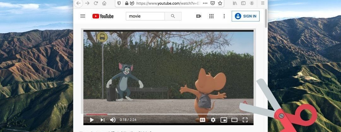Screen dimensions: 341x132
Task: Open the YouTube guide menu
Action: (x=83, y=16)
